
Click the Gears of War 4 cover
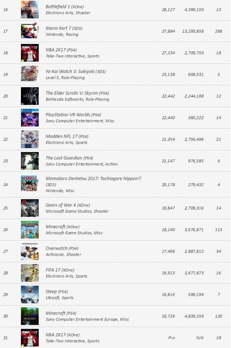30,208
